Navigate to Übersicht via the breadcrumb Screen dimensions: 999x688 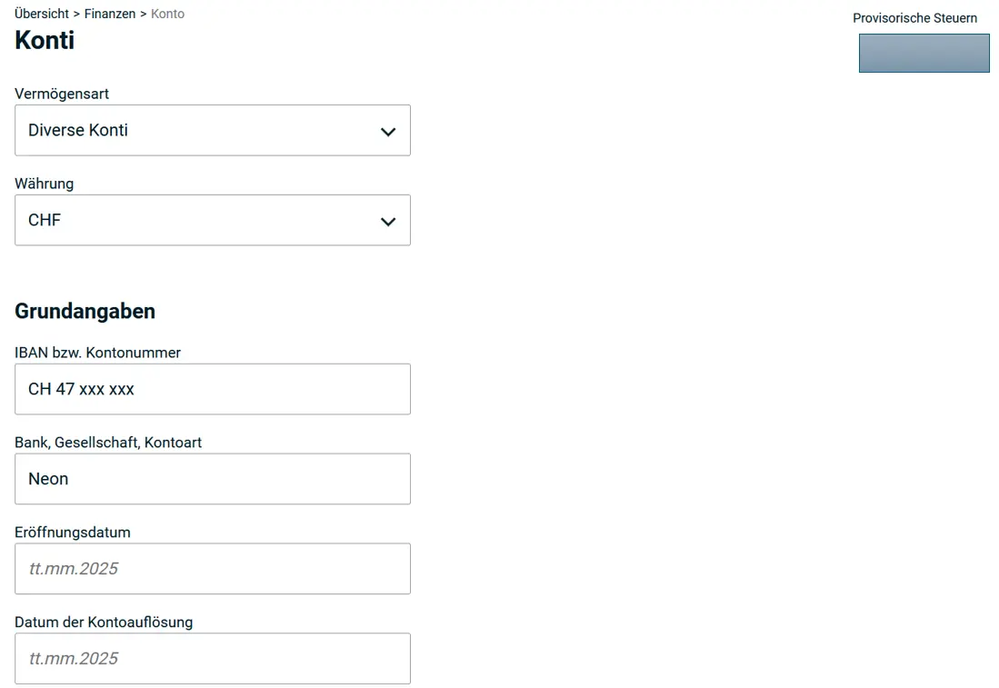pyautogui.click(x=41, y=14)
